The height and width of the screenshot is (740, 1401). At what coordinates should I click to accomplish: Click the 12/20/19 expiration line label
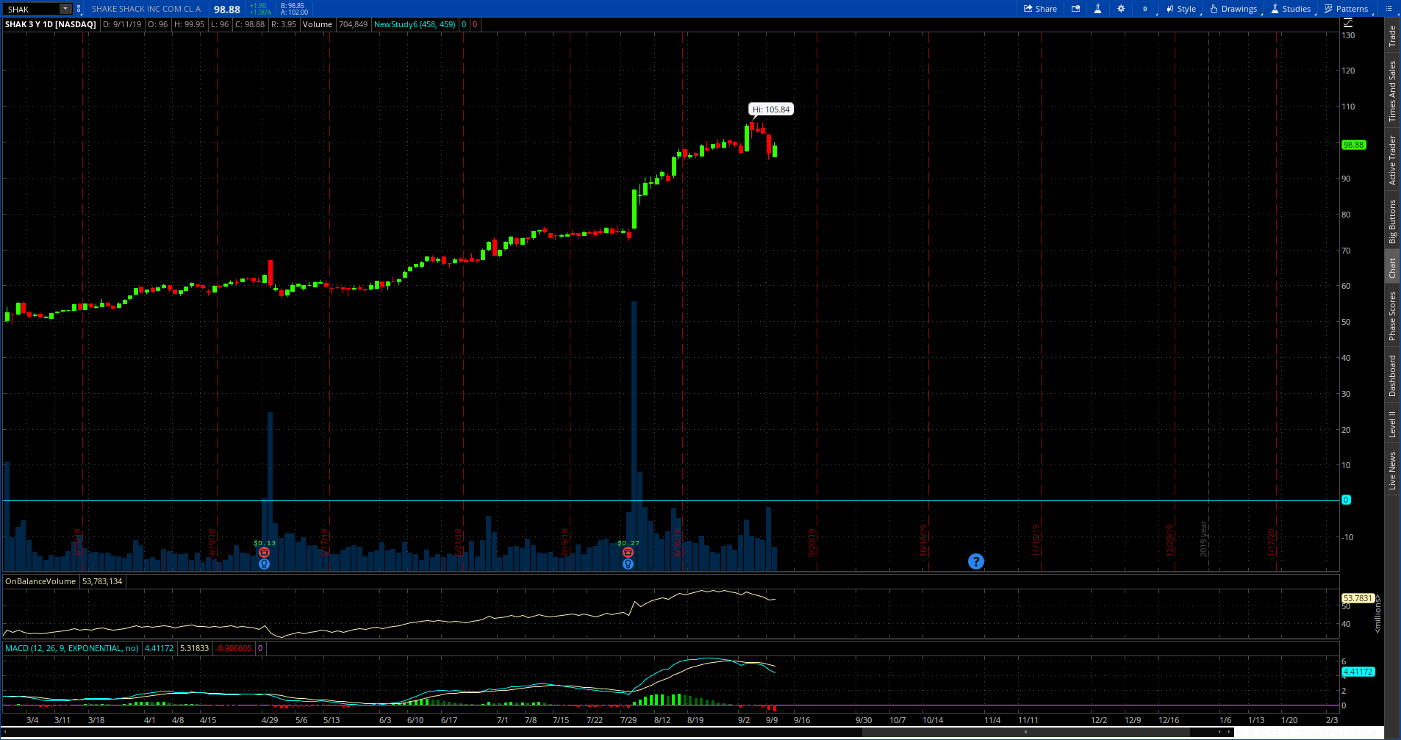1170,540
